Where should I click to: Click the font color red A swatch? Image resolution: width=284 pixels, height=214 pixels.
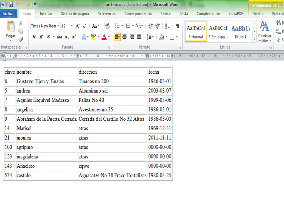coord(104,37)
